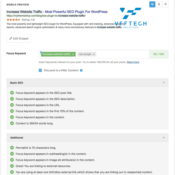Switch to desktop preview icon
Viewport: 175px width, 175px height.
point(152,4)
